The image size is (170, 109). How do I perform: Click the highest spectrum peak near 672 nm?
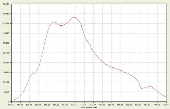(x=74, y=17)
